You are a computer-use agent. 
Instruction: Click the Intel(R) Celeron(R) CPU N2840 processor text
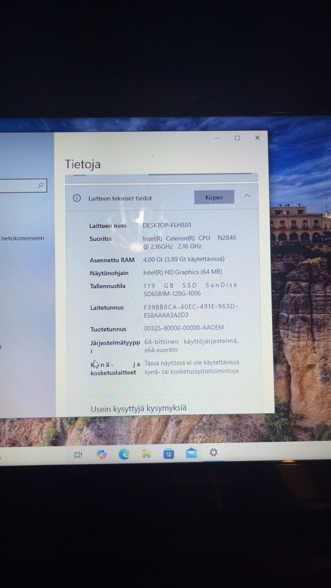pyautogui.click(x=189, y=242)
